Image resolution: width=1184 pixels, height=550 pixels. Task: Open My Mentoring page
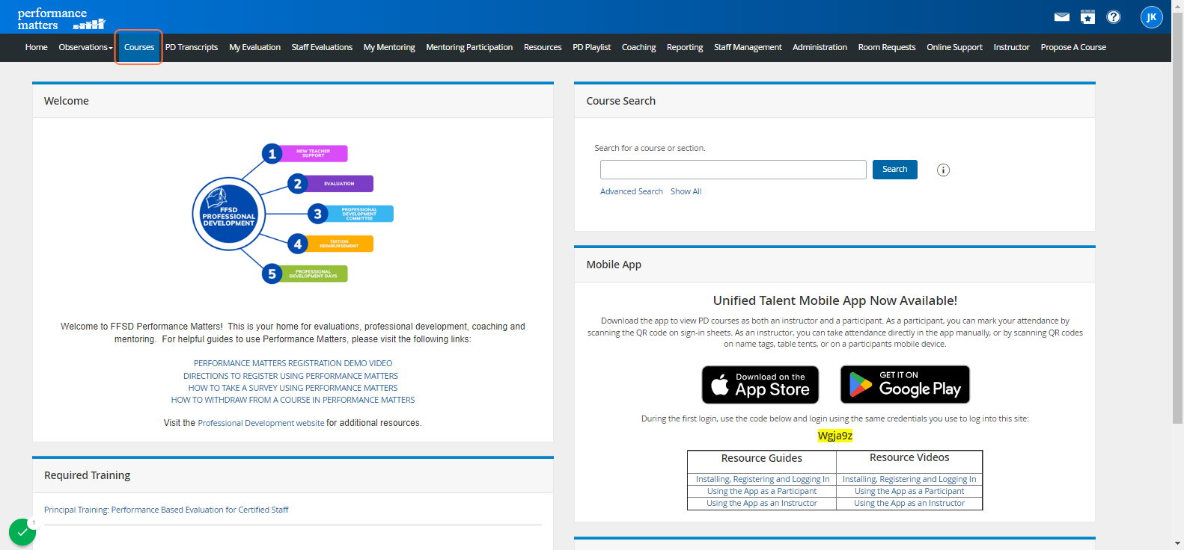pos(389,47)
